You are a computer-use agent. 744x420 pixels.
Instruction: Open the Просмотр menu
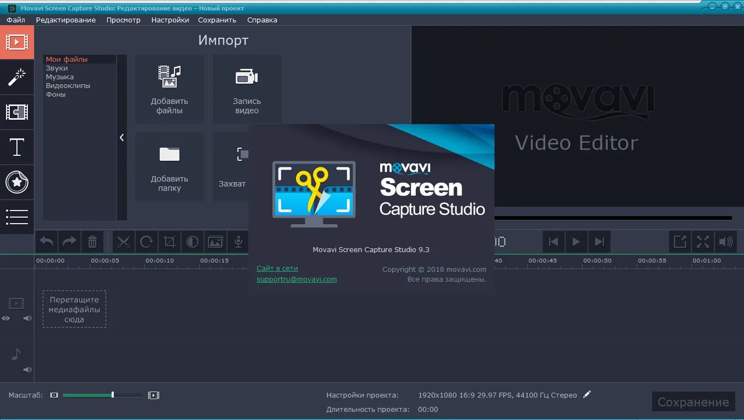tap(124, 20)
